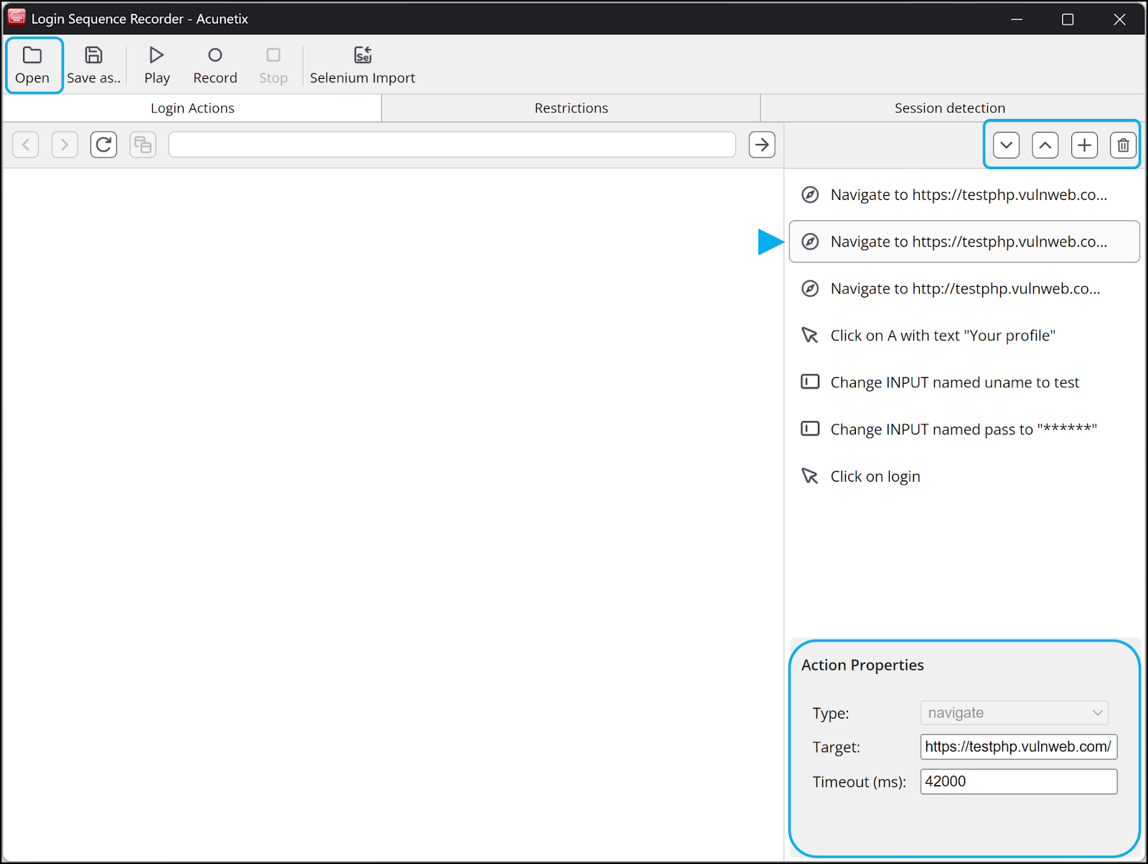The image size is (1148, 864).
Task: Switch to the Restrictions tab
Action: (571, 108)
